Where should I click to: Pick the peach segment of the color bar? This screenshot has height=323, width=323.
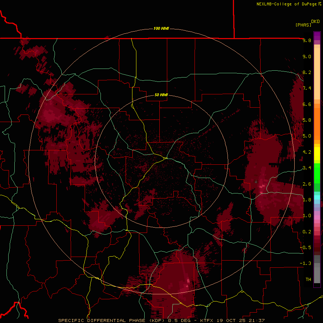[317, 73]
